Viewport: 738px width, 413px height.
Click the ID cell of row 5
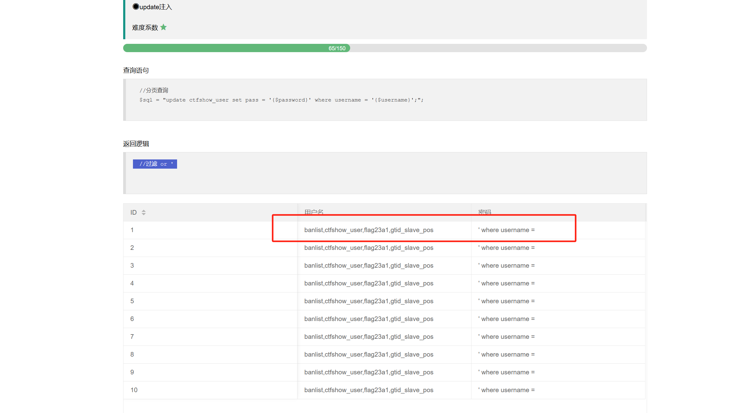coord(132,301)
